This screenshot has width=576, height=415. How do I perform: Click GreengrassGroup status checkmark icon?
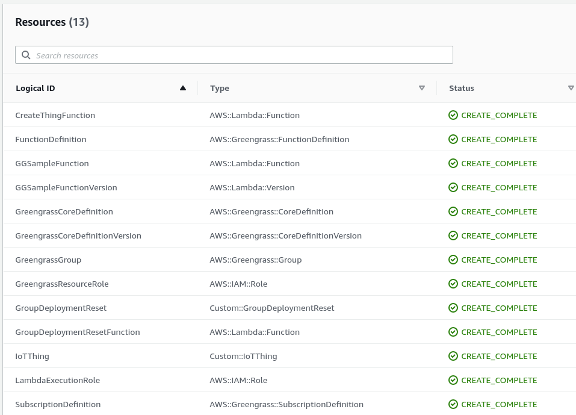[x=453, y=260]
